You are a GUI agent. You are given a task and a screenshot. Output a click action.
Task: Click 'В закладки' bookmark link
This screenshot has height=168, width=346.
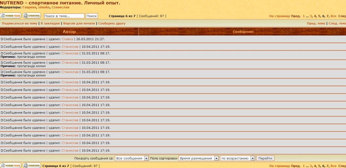click(x=50, y=23)
